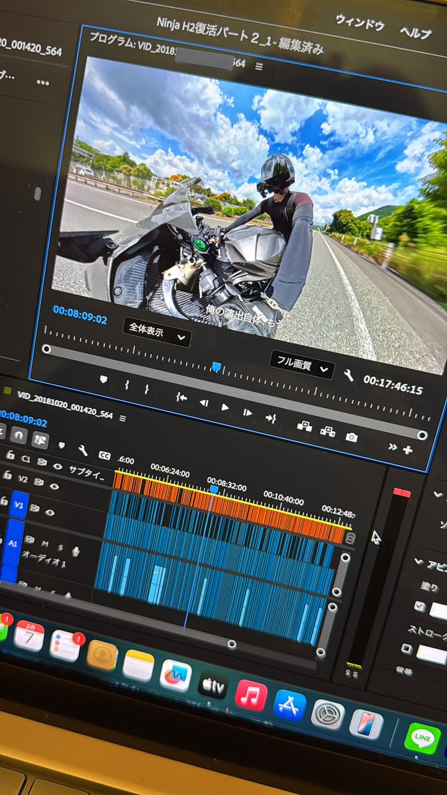Open program monitor settings wrench

[350, 375]
